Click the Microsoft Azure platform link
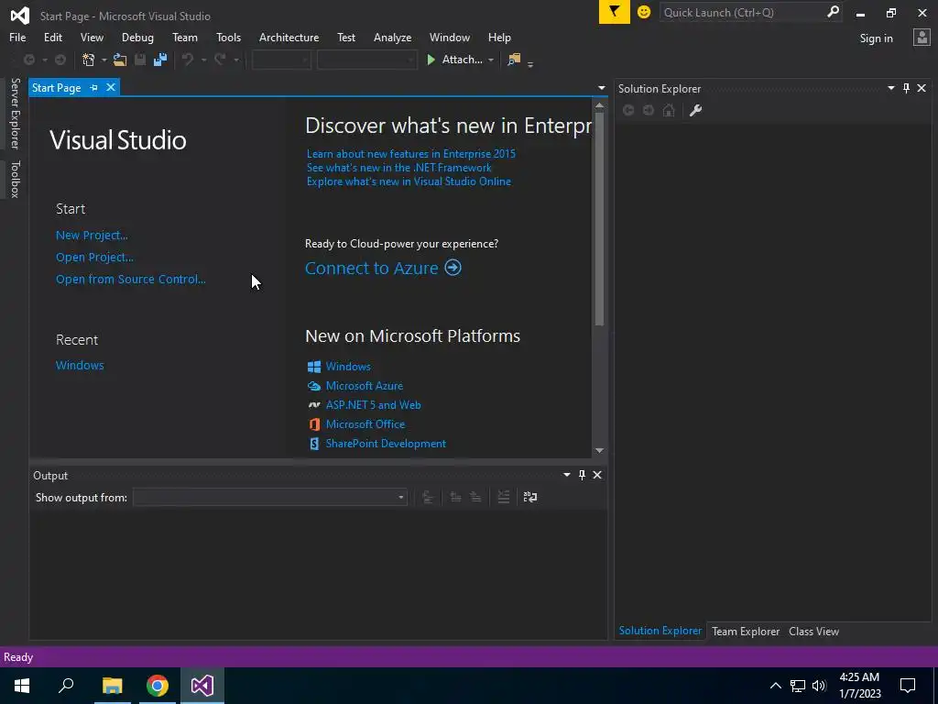This screenshot has height=704, width=938. tap(365, 386)
